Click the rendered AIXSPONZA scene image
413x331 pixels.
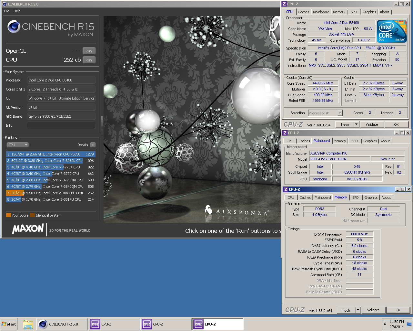[x=192, y=120]
